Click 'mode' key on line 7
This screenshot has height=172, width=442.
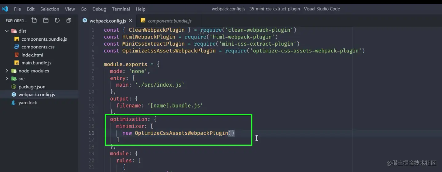click(x=116, y=71)
